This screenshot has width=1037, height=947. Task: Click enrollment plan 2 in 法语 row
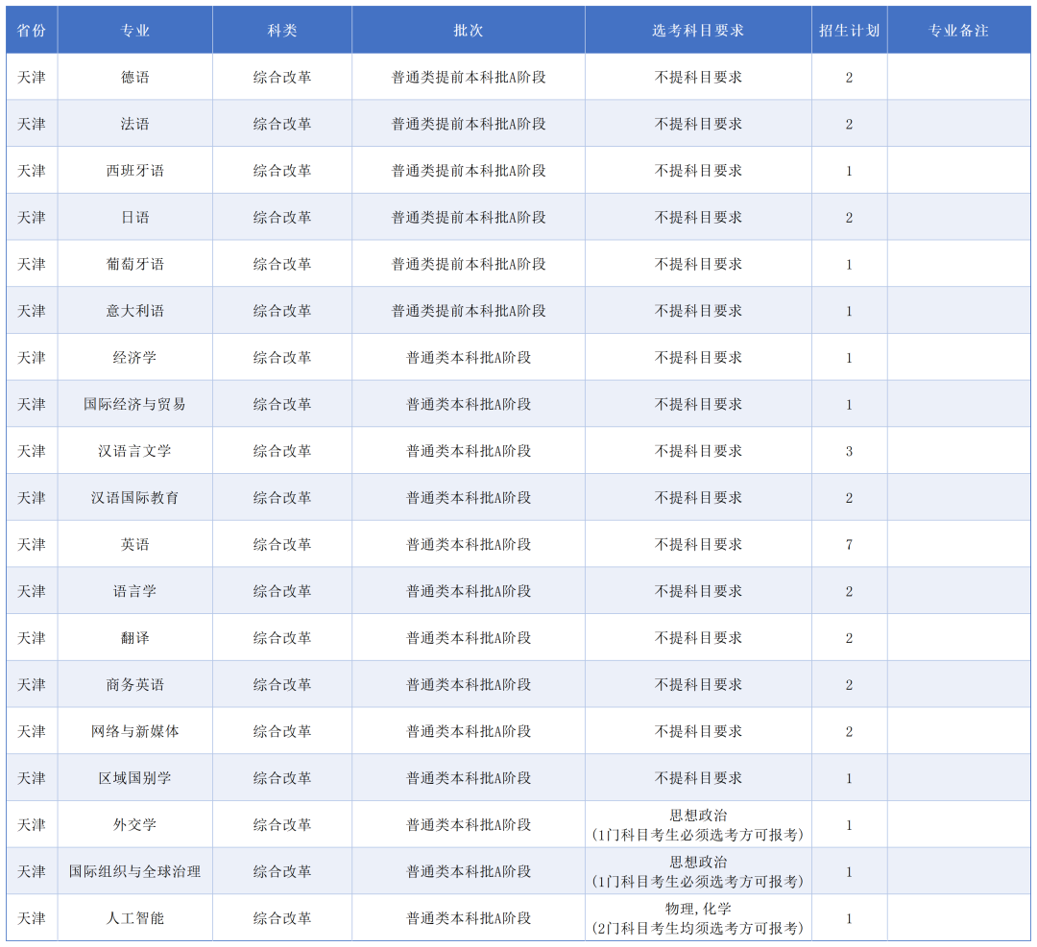pyautogui.click(x=849, y=124)
